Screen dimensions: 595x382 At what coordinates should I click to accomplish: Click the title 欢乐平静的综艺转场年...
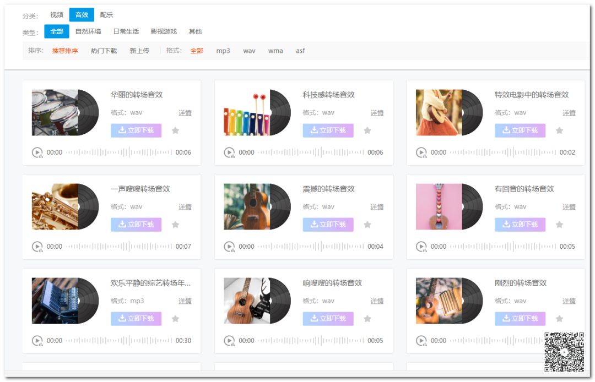(x=150, y=283)
